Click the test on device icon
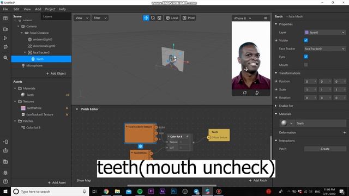349x196 pixels. (5, 142)
